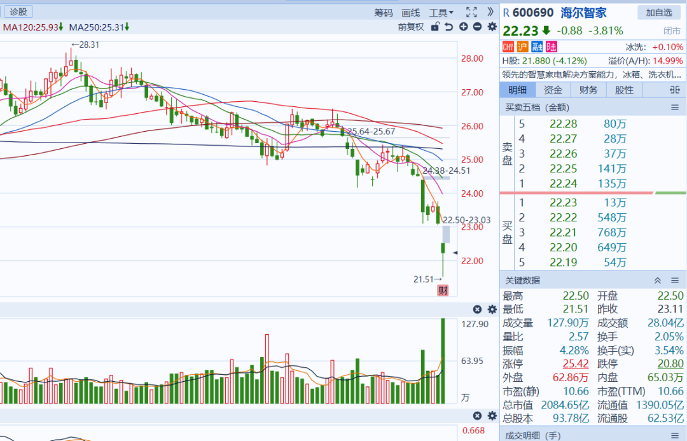Click the price-adjustment lock icon

pos(434,27)
